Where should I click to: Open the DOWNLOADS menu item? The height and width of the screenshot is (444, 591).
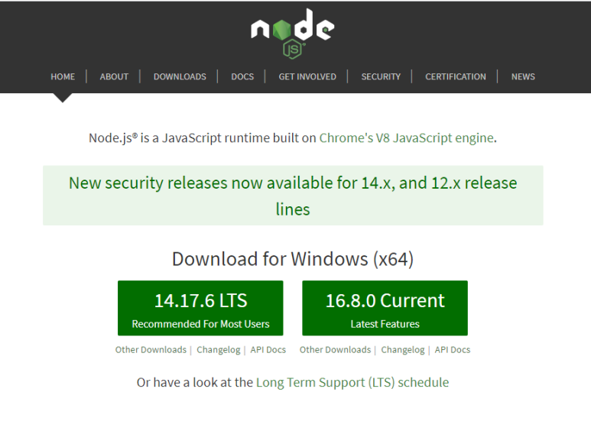pos(180,76)
